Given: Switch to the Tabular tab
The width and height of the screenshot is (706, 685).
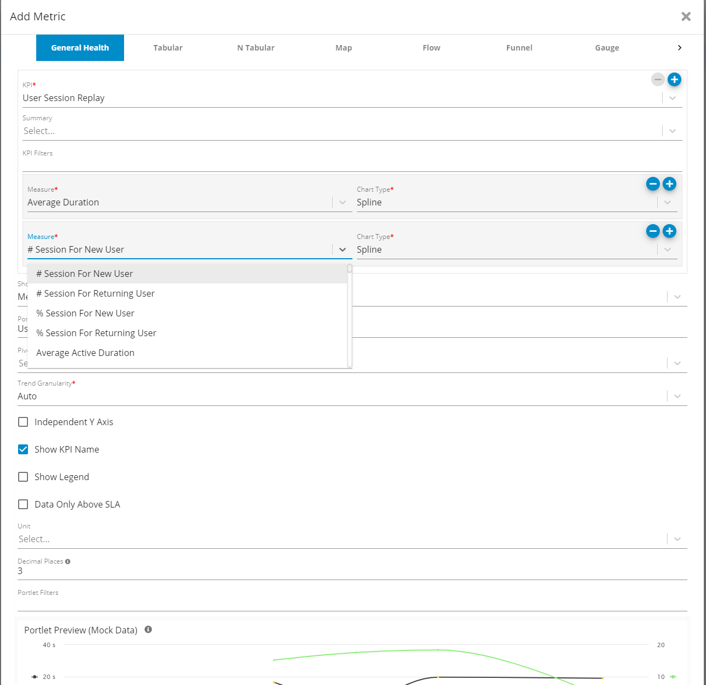Looking at the screenshot, I should pos(167,48).
